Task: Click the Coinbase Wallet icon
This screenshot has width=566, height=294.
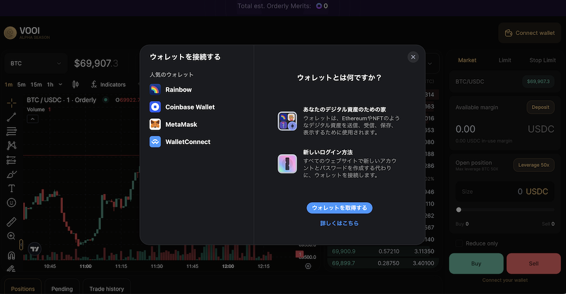Action: point(155,107)
